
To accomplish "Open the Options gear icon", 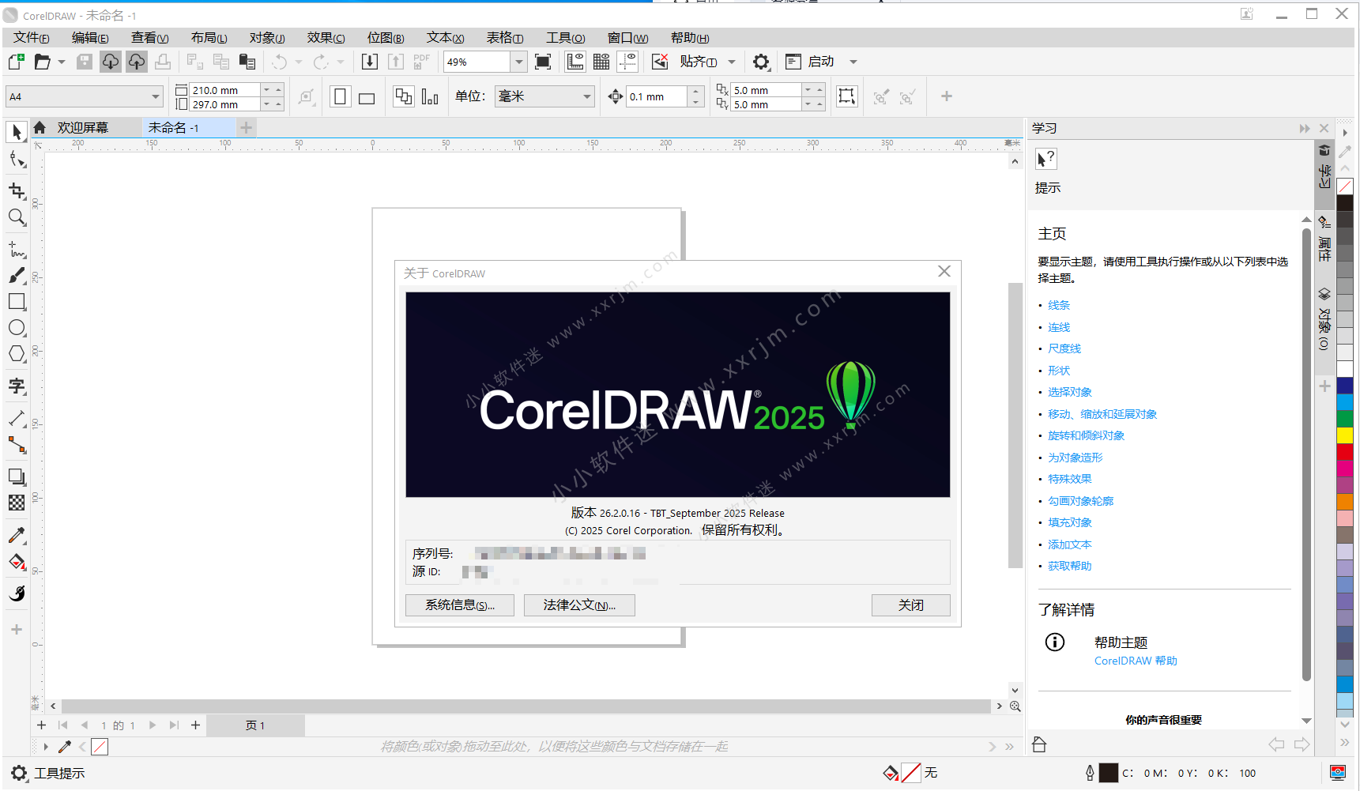I will click(761, 62).
